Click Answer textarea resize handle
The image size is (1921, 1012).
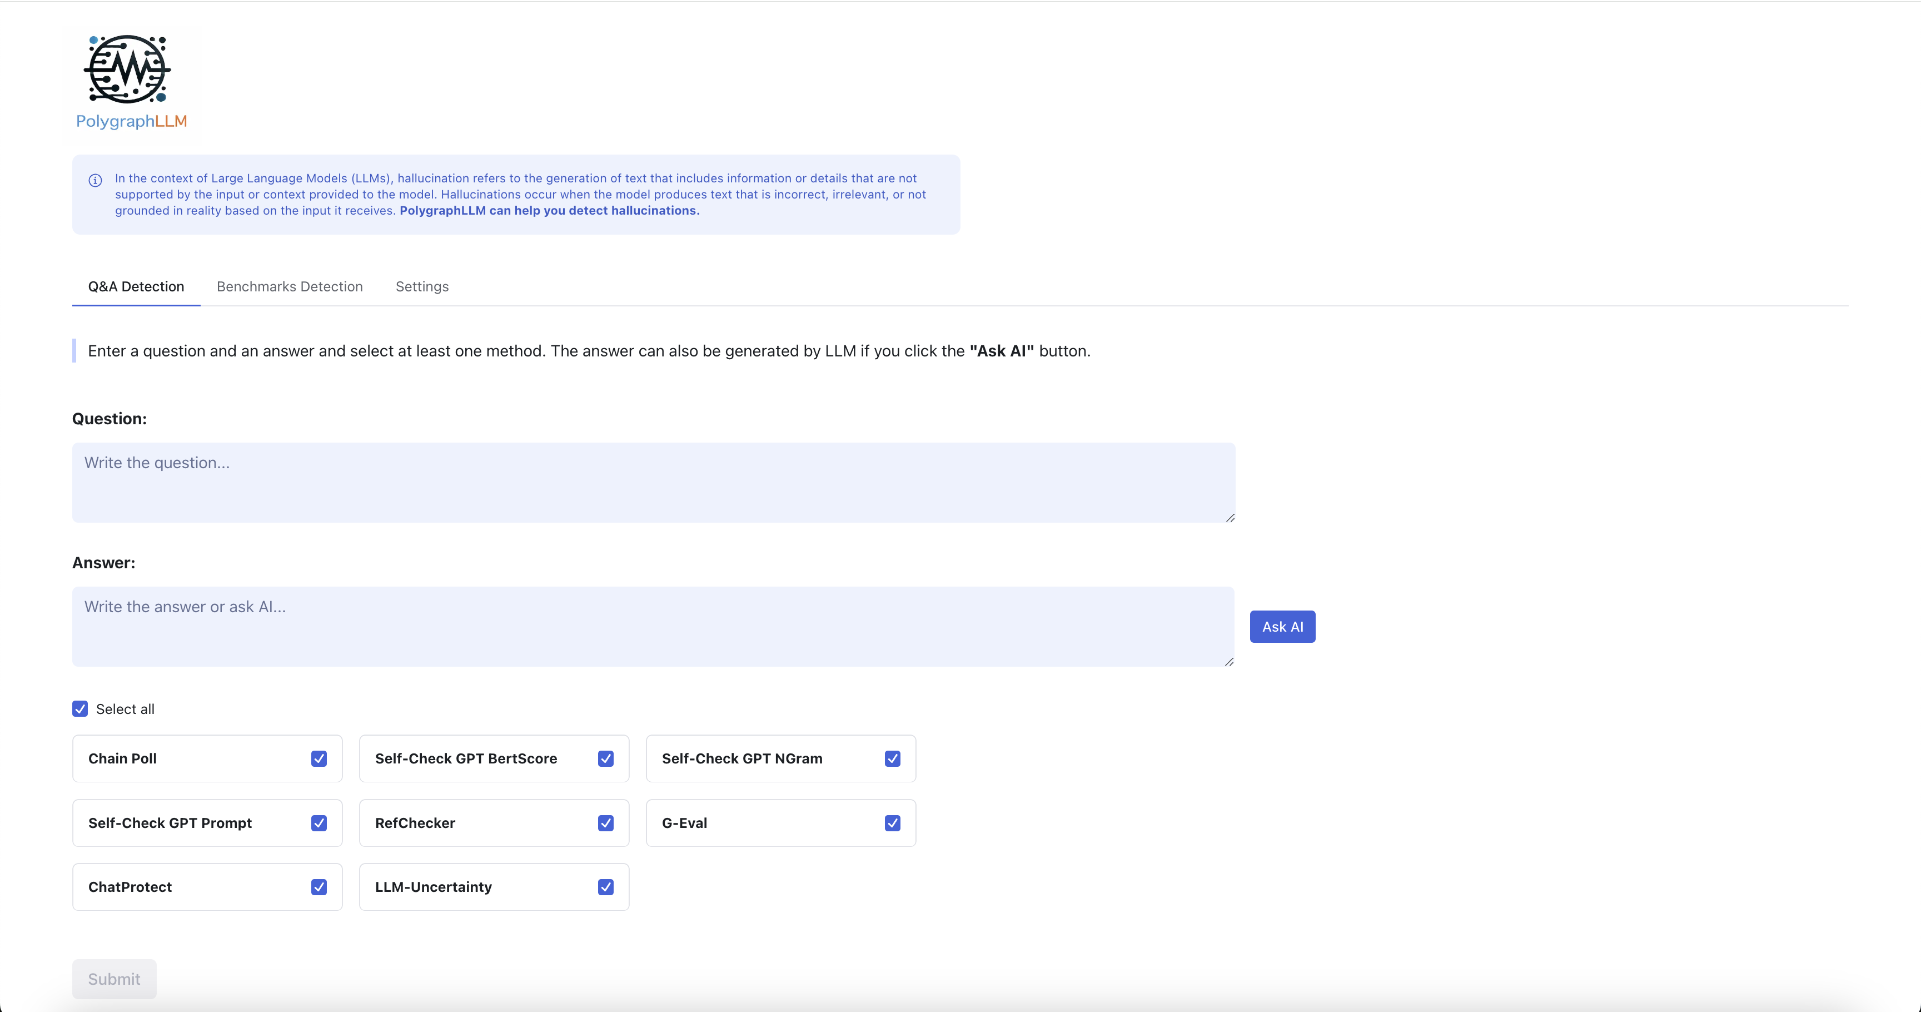pos(1229,662)
